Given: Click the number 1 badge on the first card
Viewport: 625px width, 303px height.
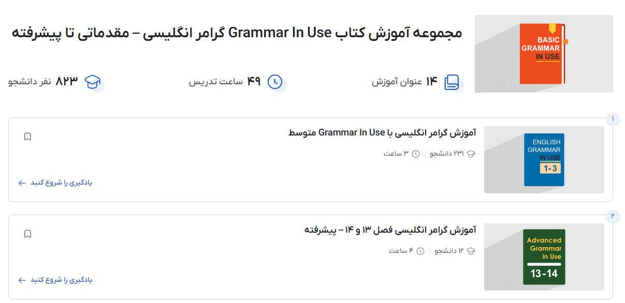Looking at the screenshot, I should 613,119.
